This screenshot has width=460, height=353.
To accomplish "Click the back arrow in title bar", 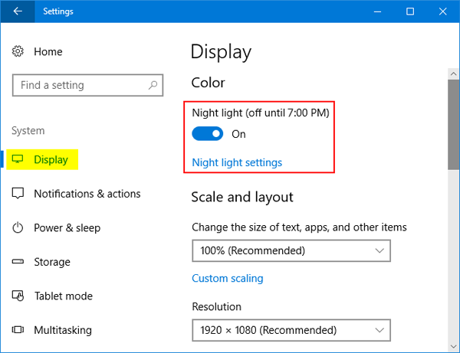I will point(18,11).
